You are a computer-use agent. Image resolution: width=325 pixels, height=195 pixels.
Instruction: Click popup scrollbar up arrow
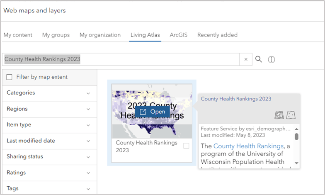click(x=297, y=129)
